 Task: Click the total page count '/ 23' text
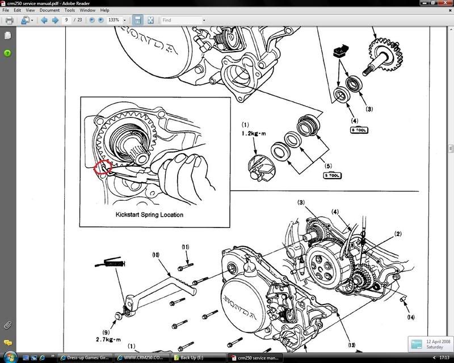tap(78, 20)
